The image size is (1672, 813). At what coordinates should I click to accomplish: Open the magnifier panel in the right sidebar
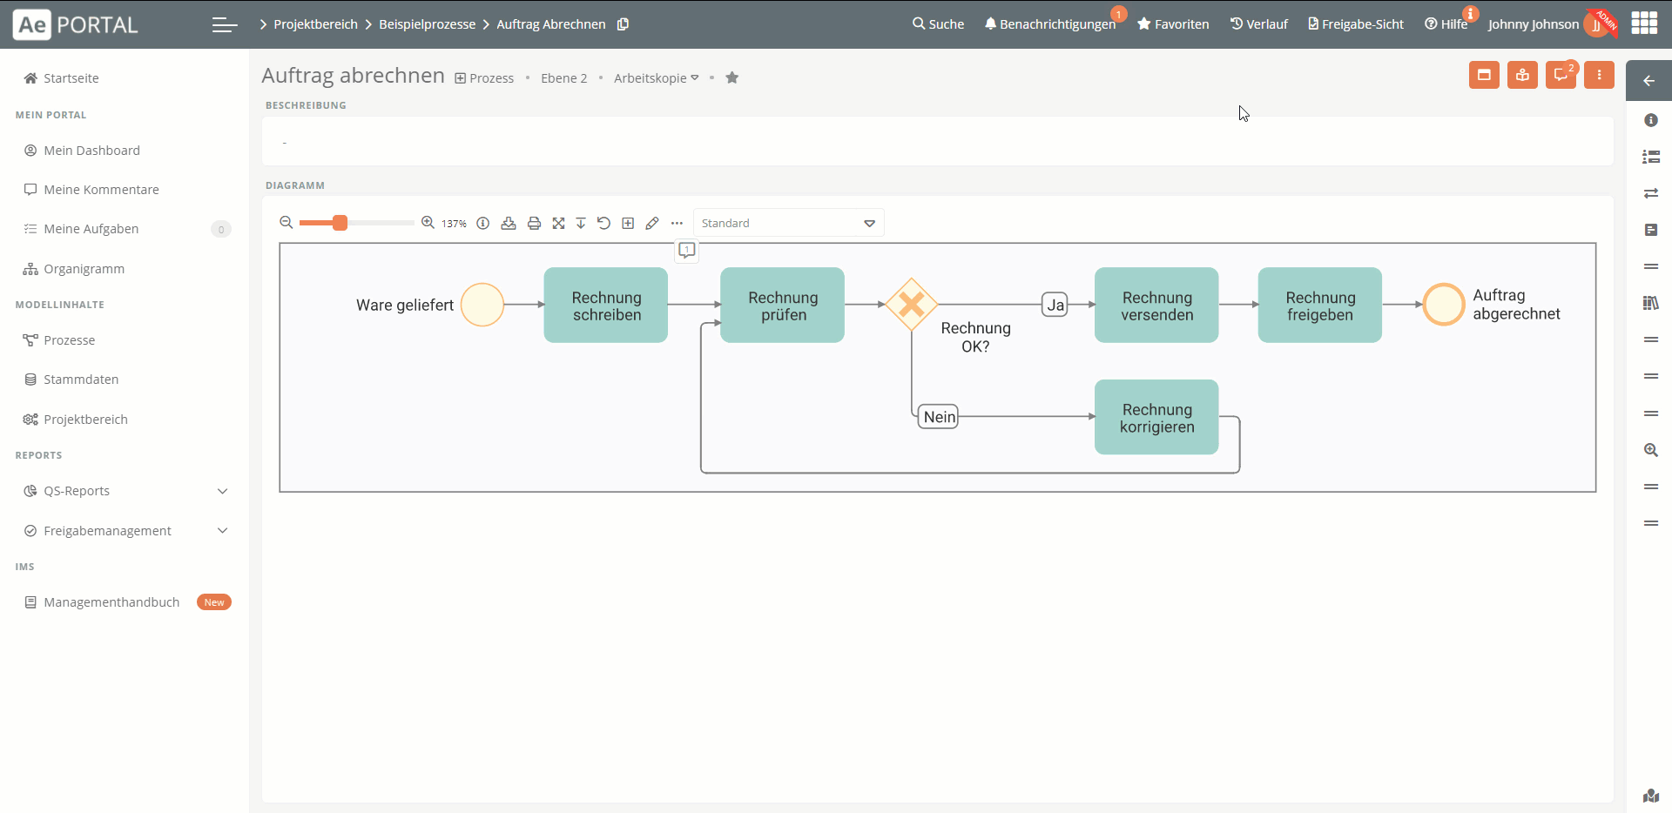[x=1650, y=450]
